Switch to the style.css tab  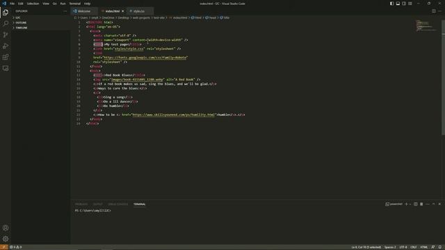140,11
